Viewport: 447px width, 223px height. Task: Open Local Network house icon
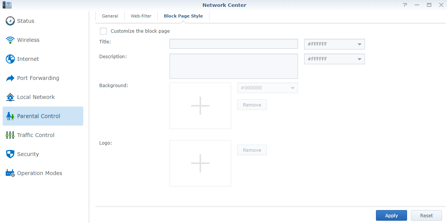click(x=10, y=97)
